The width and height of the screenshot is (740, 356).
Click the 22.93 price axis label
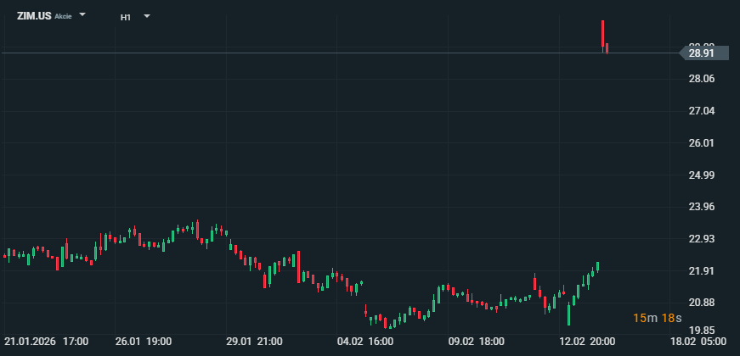[x=701, y=239]
